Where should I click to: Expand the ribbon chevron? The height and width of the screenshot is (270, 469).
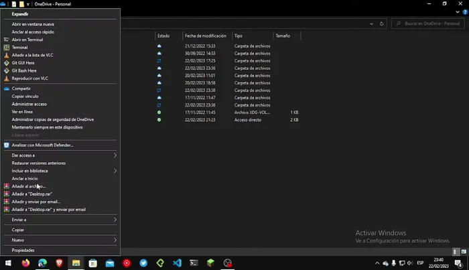click(458, 12)
